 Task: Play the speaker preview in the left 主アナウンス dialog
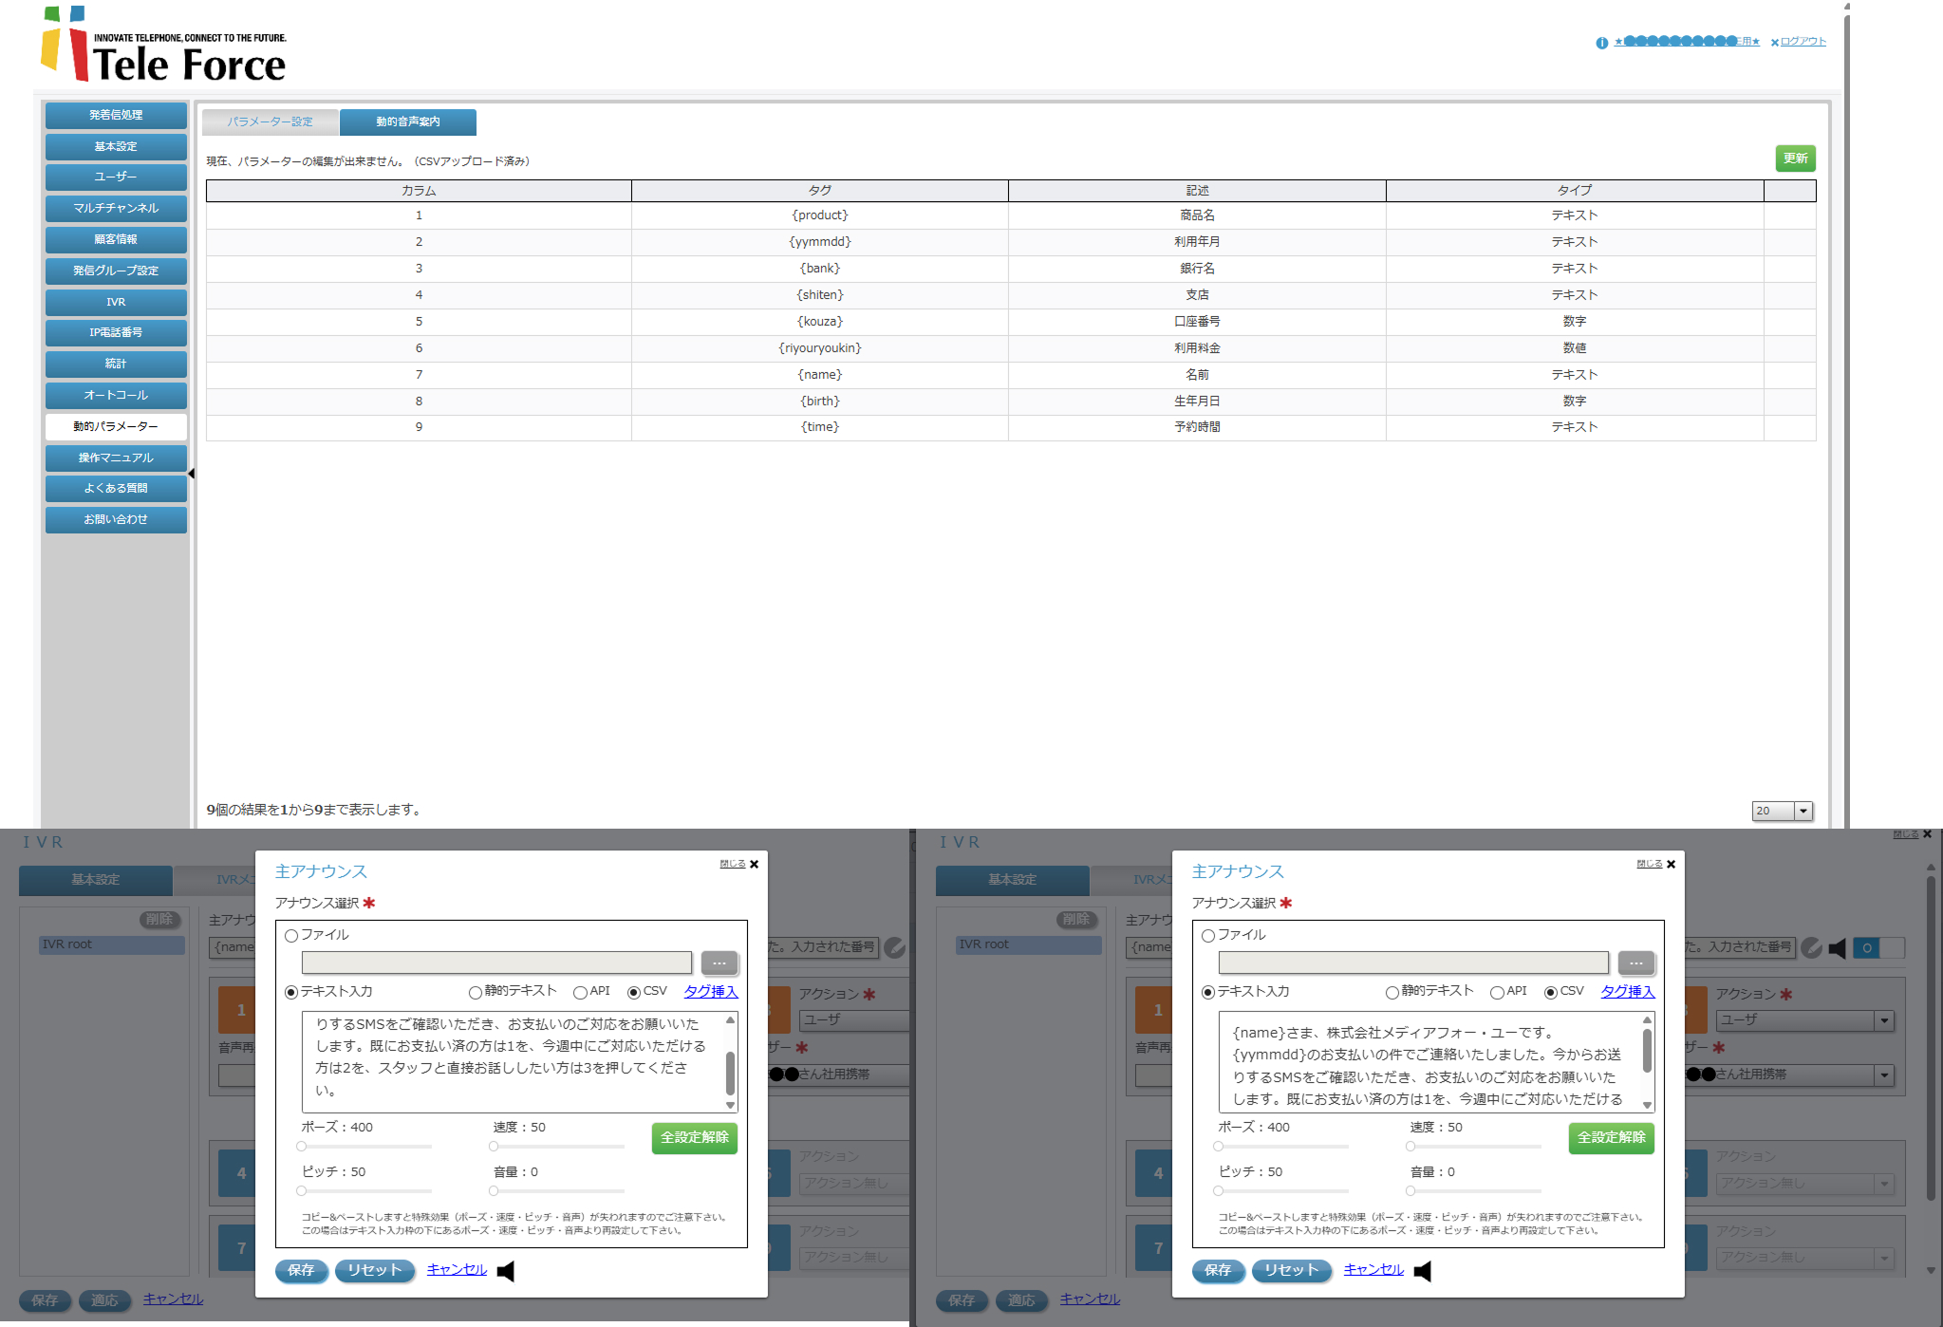point(505,1271)
